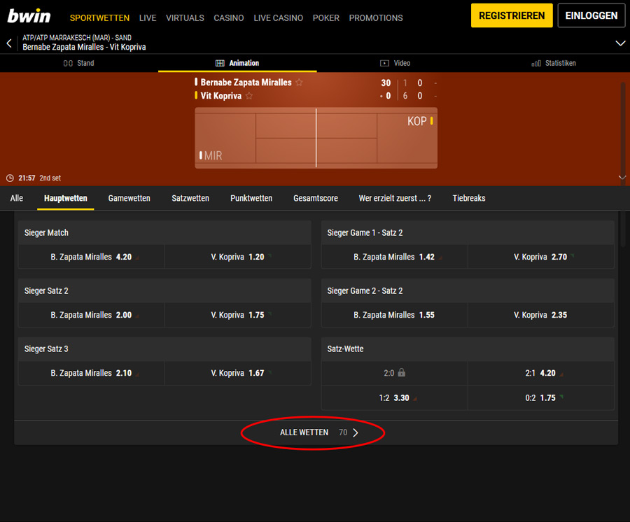630x522 pixels.
Task: Click the Sieger Match market header
Action: pyautogui.click(x=164, y=232)
